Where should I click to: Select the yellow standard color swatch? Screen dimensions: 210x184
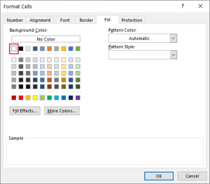tap(35, 98)
